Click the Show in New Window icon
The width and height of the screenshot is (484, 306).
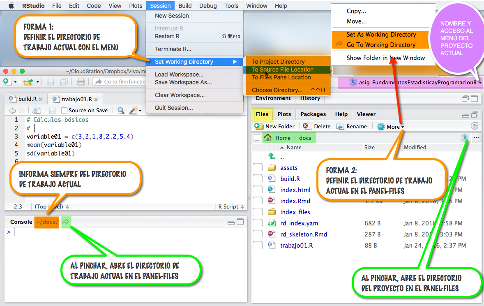37,110
